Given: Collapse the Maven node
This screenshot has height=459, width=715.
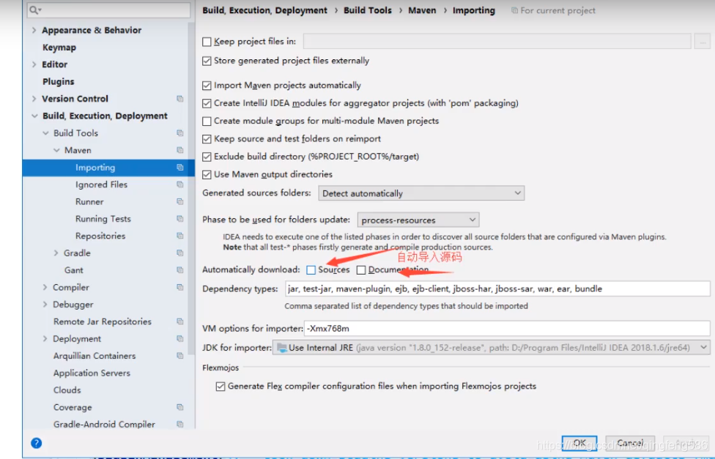Looking at the screenshot, I should click(56, 150).
